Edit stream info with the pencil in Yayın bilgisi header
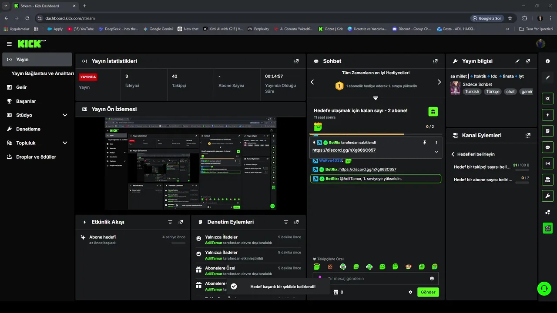 click(517, 61)
